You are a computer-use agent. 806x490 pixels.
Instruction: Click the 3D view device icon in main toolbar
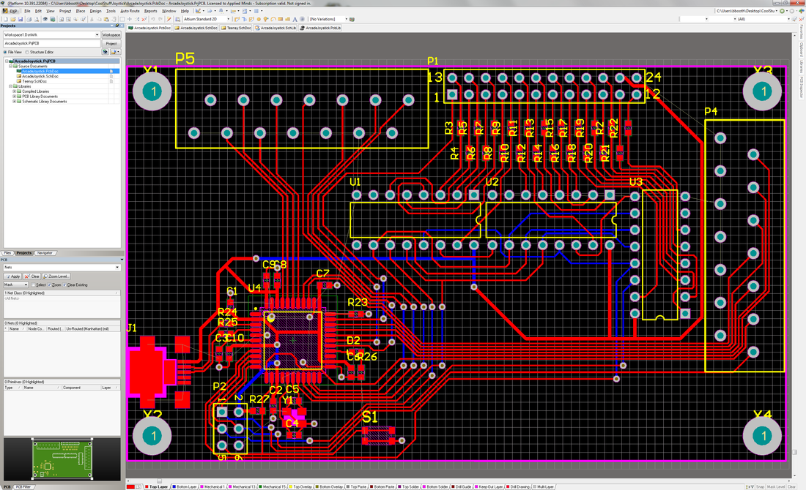click(x=45, y=19)
